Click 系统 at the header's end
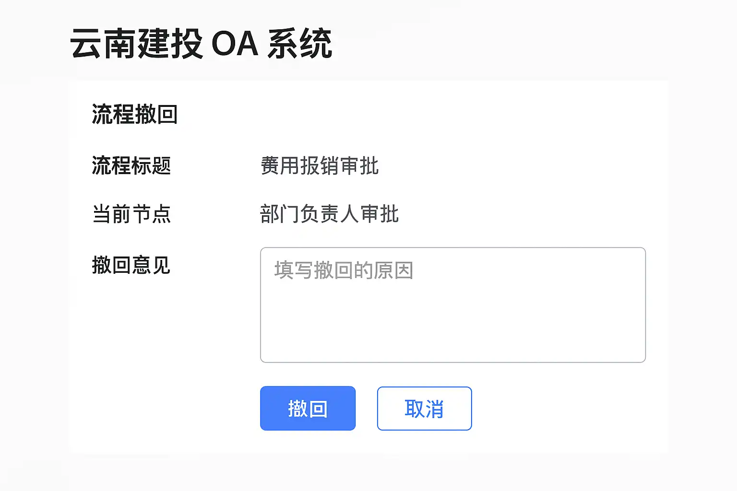This screenshot has width=737, height=491. pyautogui.click(x=300, y=44)
